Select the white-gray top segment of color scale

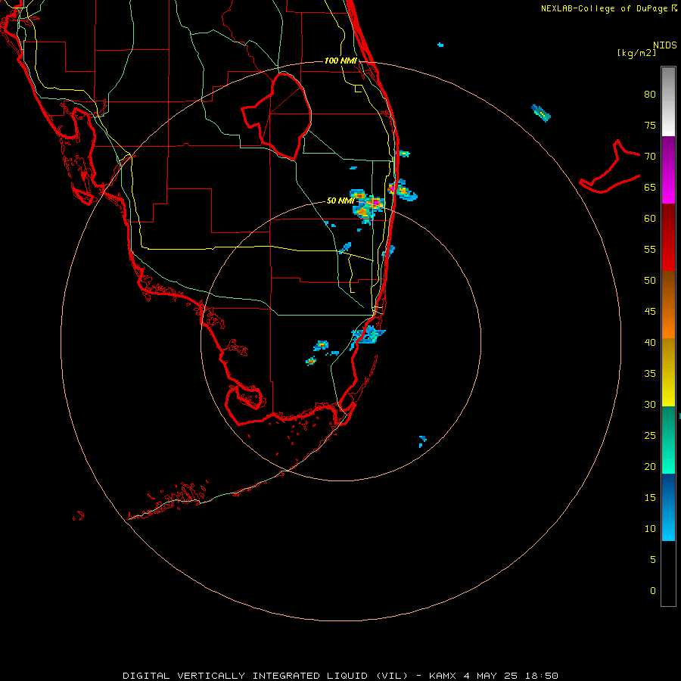click(x=668, y=101)
